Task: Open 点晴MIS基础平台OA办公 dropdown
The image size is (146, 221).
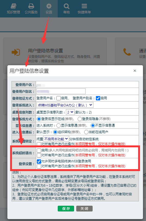Action: click(65, 105)
